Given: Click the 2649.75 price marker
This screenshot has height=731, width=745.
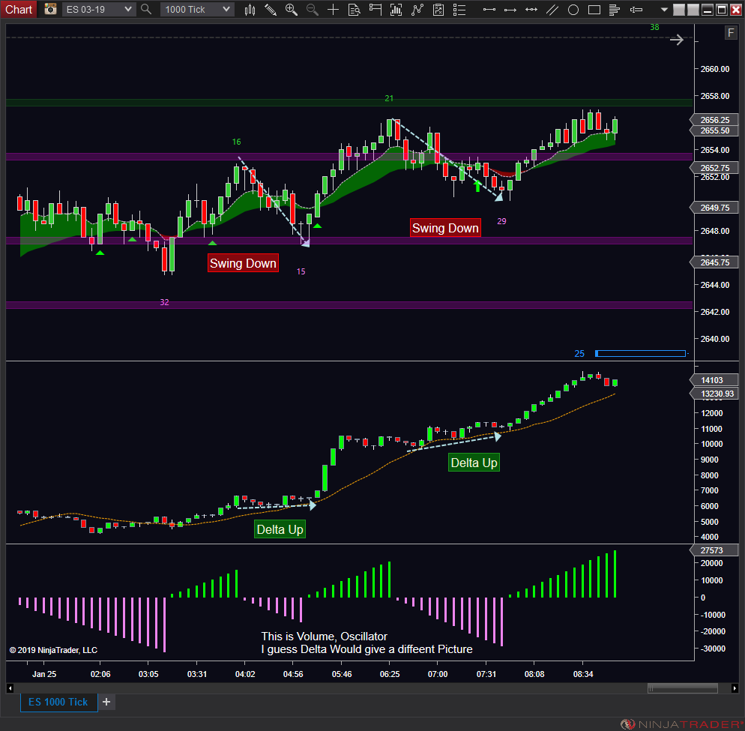Looking at the screenshot, I should tap(714, 208).
